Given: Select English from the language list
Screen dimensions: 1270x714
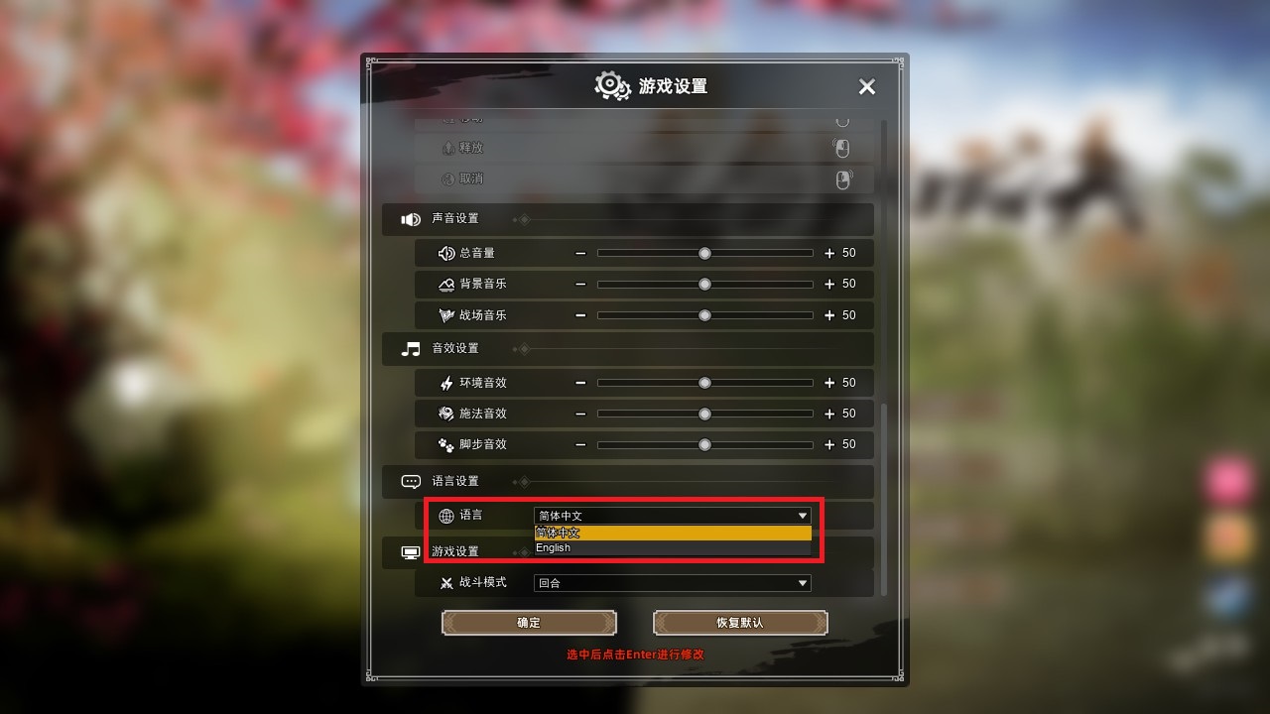Looking at the screenshot, I should coord(673,548).
